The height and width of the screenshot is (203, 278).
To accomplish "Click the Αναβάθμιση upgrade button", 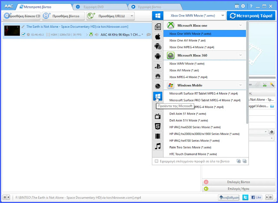I will pyautogui.click(x=229, y=197).
